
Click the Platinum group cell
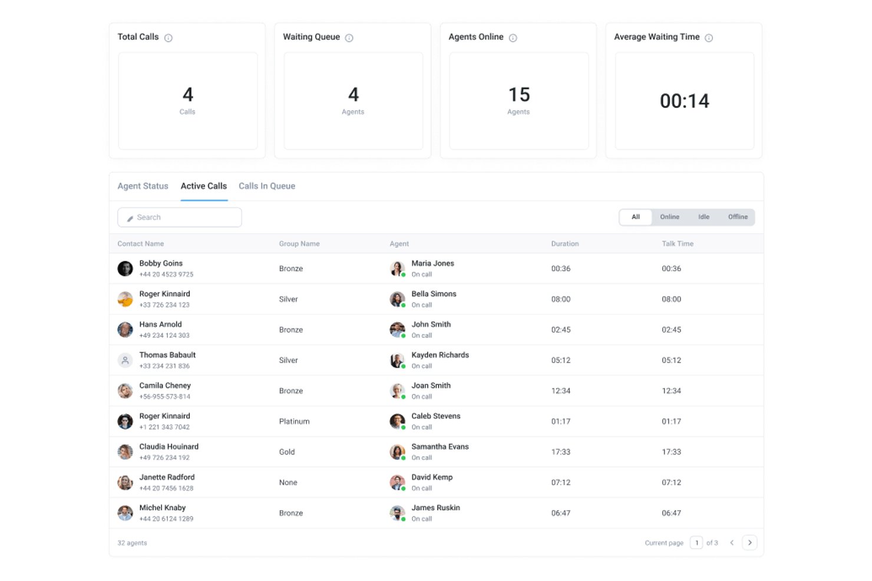pos(295,421)
